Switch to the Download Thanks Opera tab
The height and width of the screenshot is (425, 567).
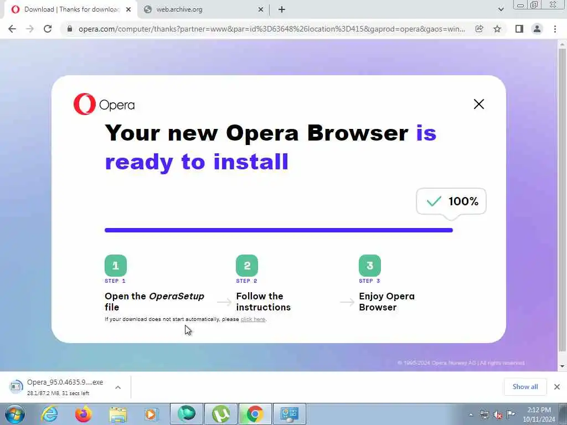pyautogui.click(x=71, y=9)
